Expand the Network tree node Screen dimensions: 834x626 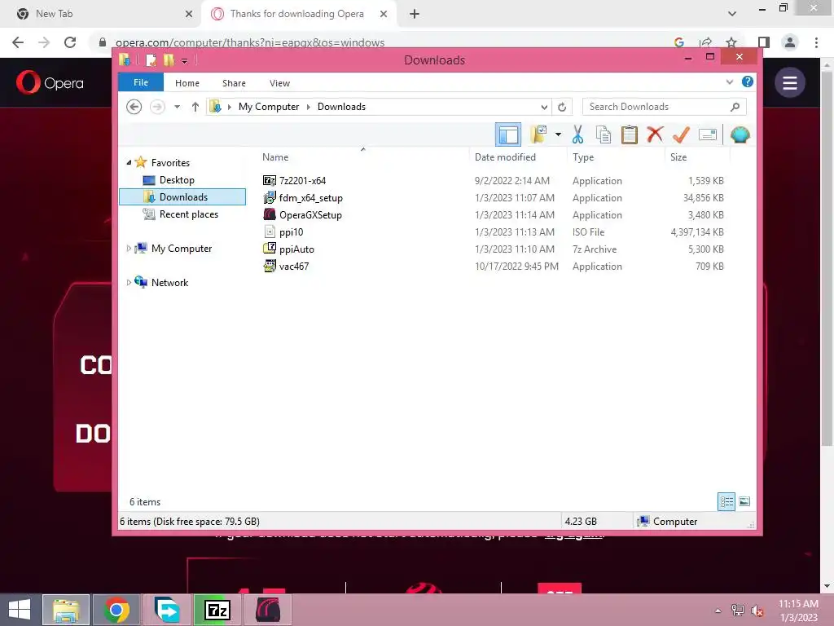pyautogui.click(x=129, y=283)
